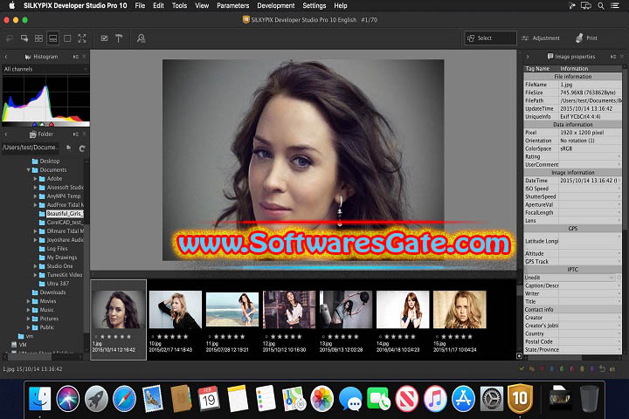Click the thumbnail strip corner toggle icon
Screen dimensions: 629x419
pos(520,355)
